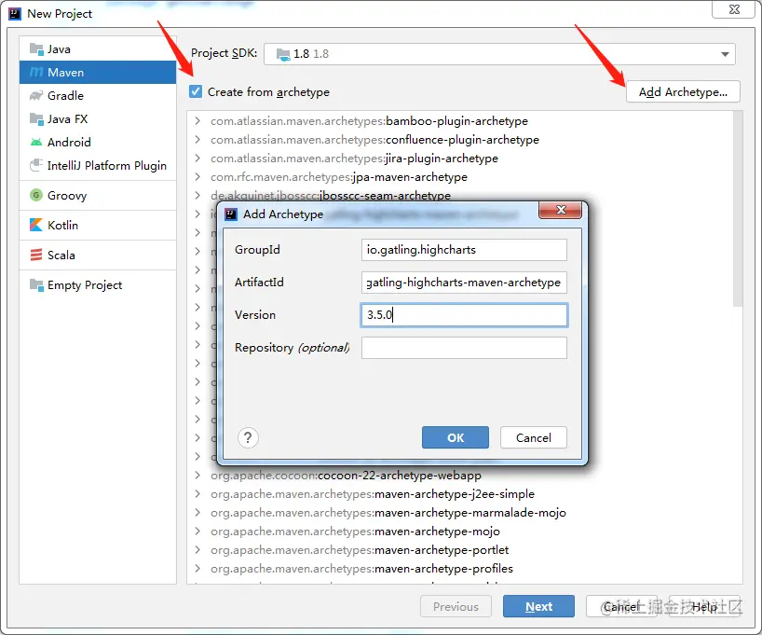762x635 pixels.
Task: Expand bamboo-plugin-archetype entry
Action: (197, 120)
